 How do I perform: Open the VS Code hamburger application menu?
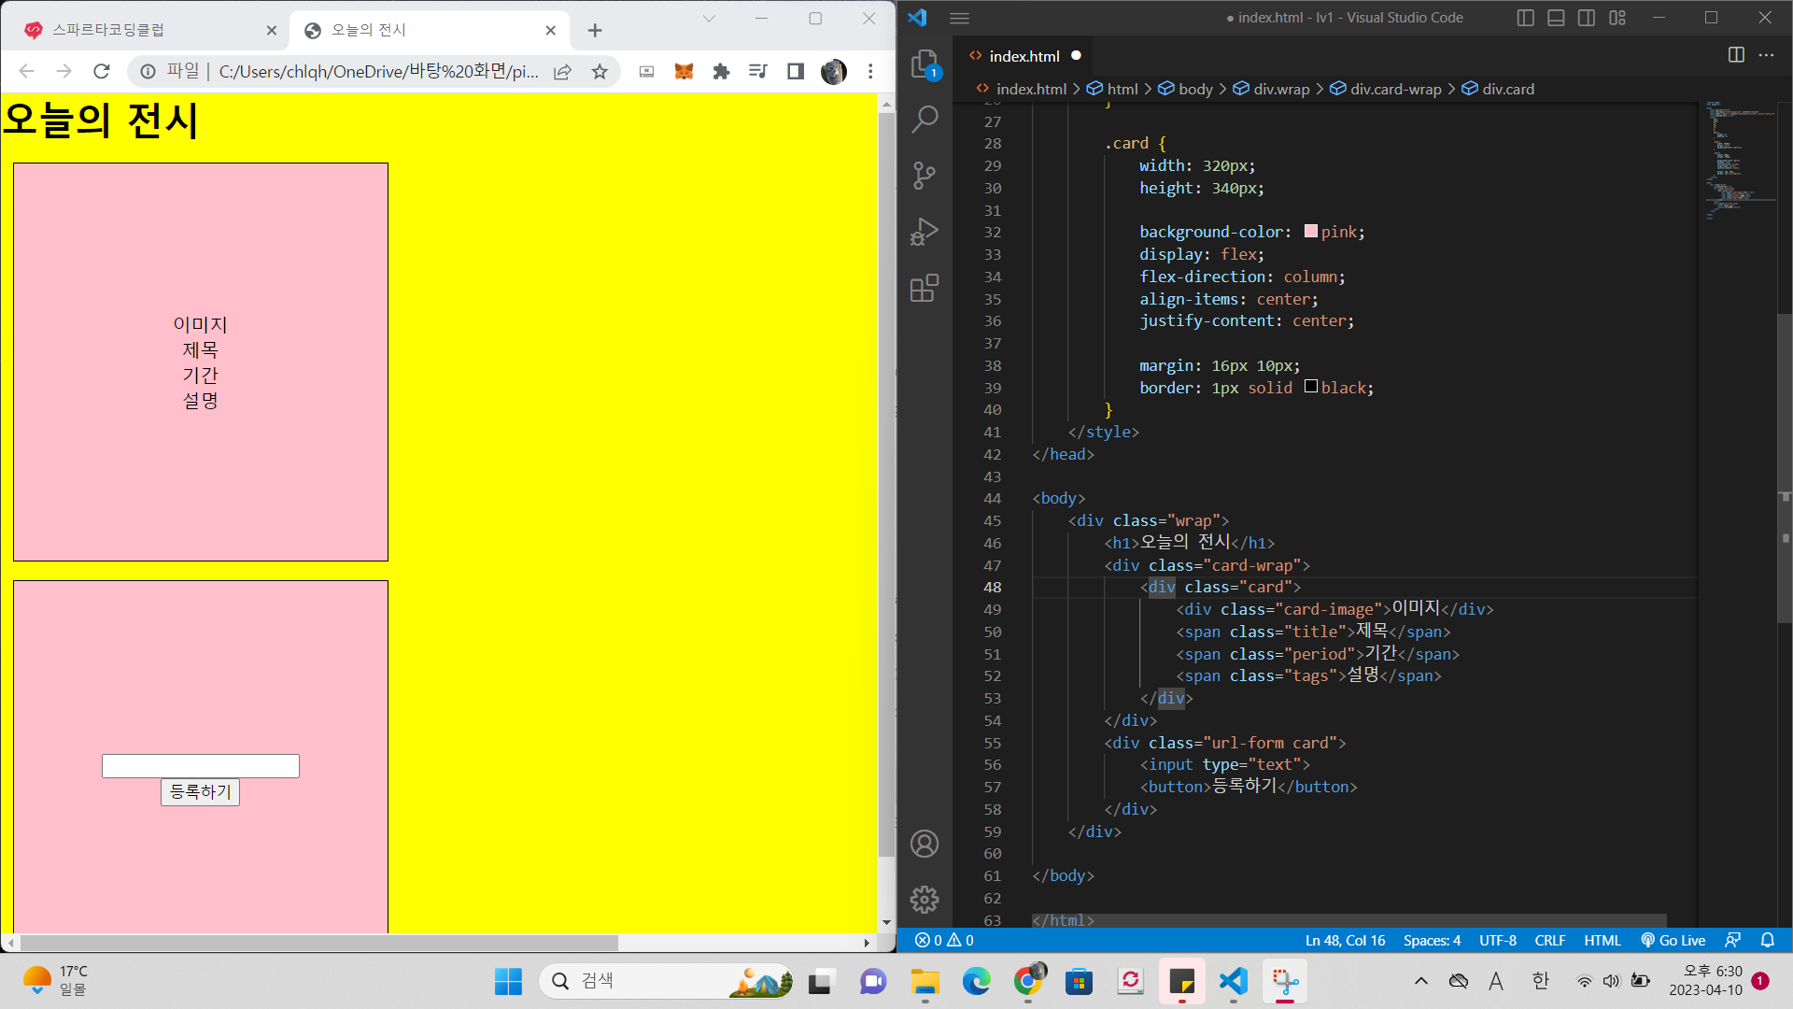959,18
